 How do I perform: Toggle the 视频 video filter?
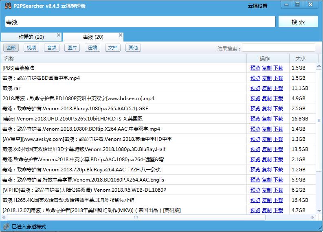coord(31,48)
